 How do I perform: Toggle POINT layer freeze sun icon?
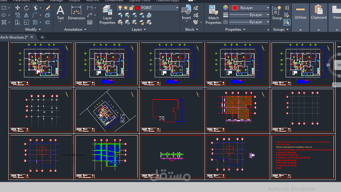126,8
